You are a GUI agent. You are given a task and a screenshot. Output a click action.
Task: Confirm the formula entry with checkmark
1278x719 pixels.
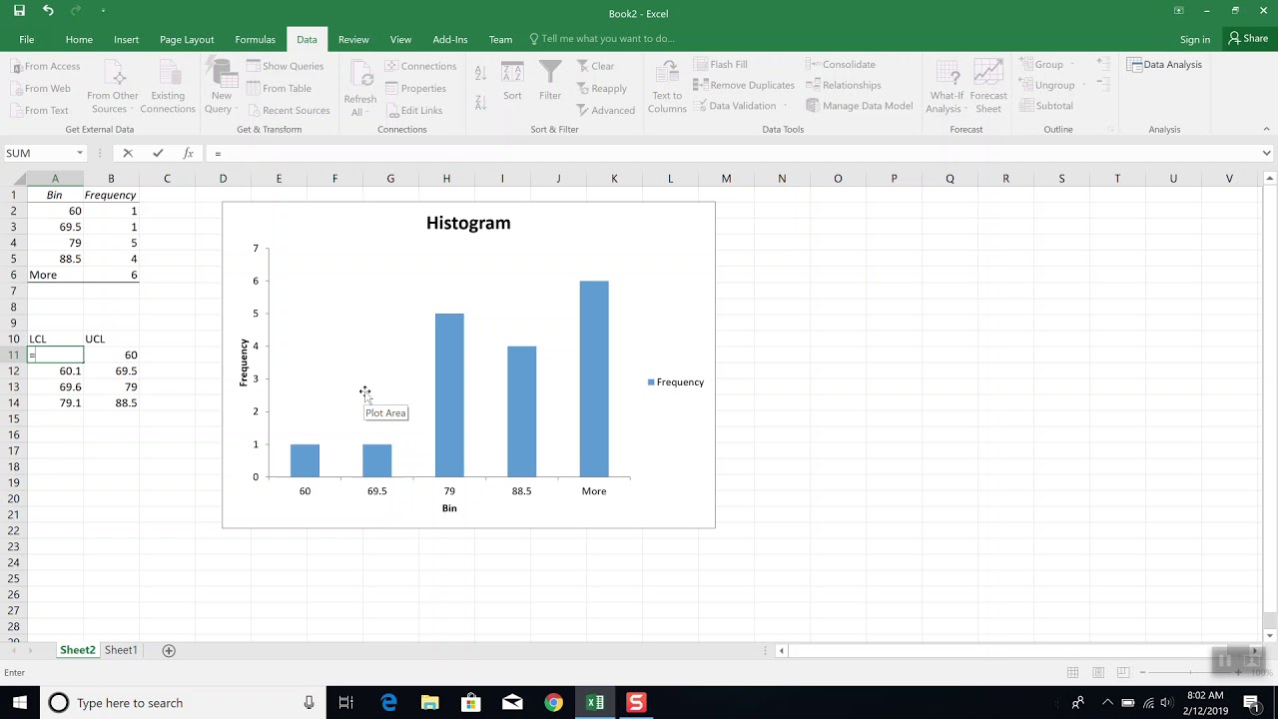[x=158, y=153]
